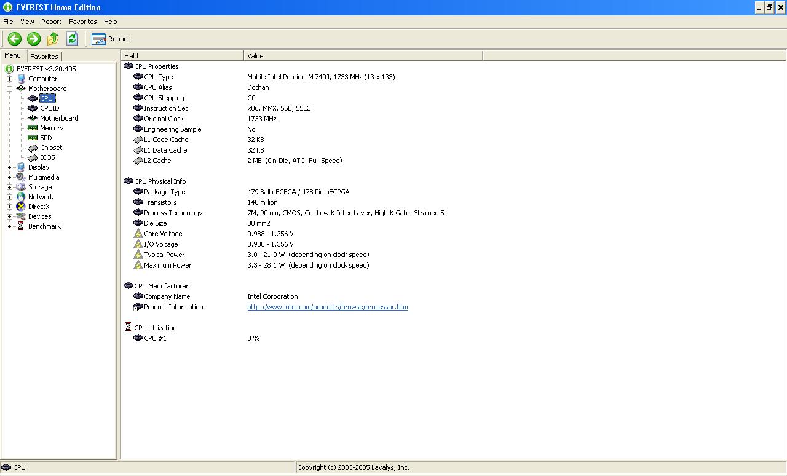Click the CPU #1 row icon
Viewport: 787px width, 476px height.
138,338
